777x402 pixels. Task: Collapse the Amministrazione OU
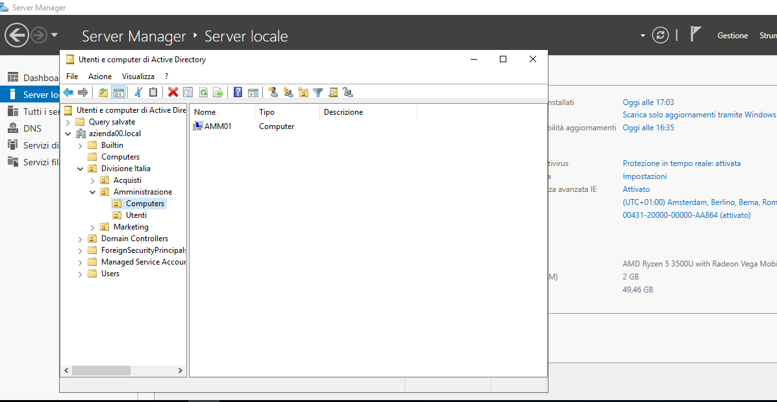[x=93, y=192]
